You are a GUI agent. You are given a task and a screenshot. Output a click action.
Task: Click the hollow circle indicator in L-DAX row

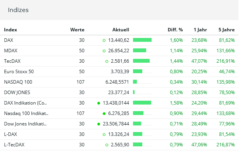click(104, 134)
